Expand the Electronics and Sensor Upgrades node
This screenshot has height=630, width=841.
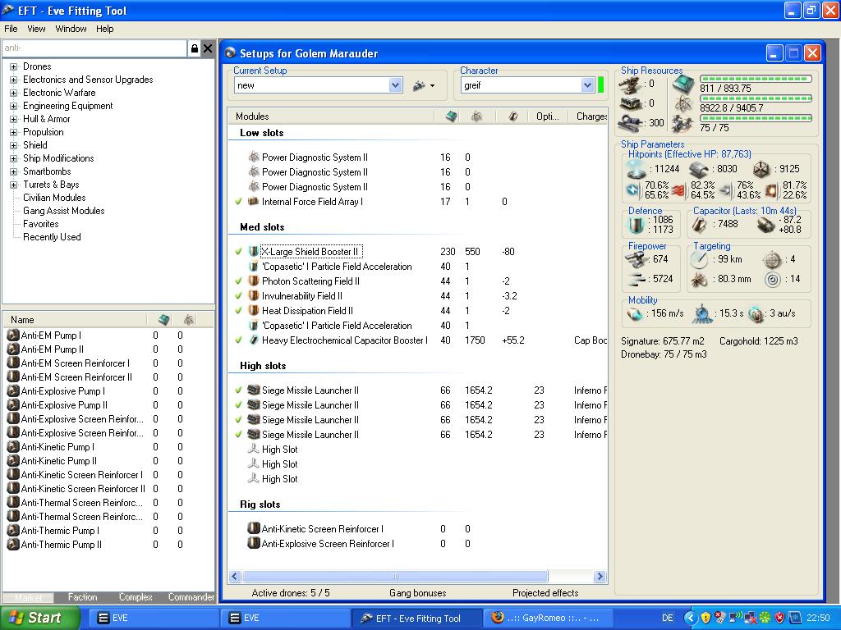pyautogui.click(x=13, y=80)
